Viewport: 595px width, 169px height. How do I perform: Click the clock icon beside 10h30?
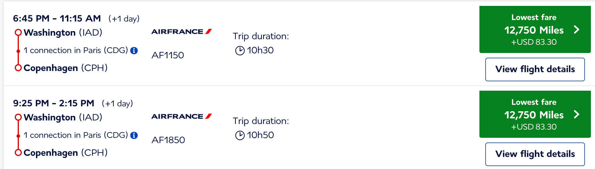[240, 51]
